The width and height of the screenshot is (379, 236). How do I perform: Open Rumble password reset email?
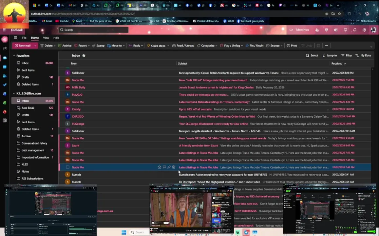tap(215, 174)
